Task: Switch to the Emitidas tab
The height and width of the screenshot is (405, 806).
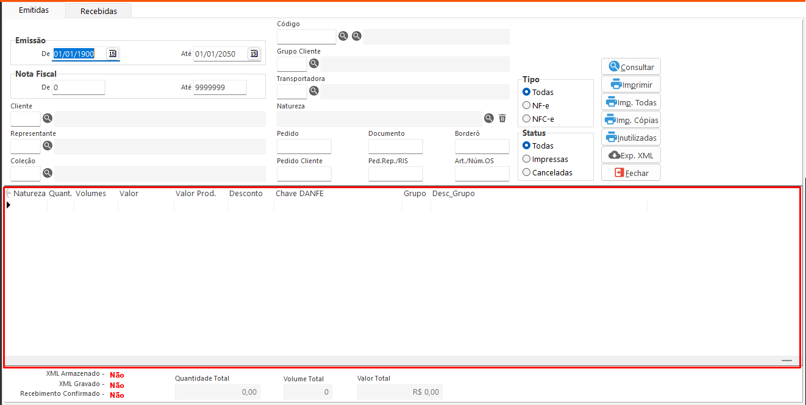Action: click(34, 10)
